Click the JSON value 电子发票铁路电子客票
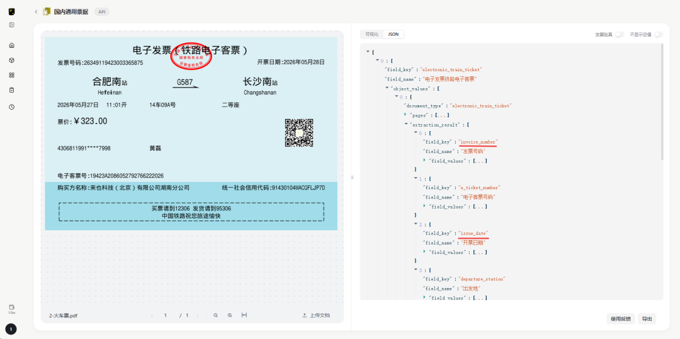The image size is (680, 339). [450, 79]
